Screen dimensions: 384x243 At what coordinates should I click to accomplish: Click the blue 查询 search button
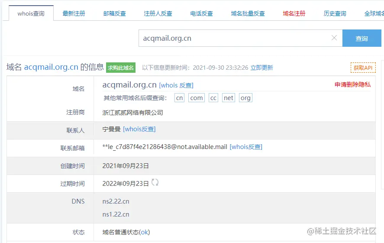pos(362,38)
